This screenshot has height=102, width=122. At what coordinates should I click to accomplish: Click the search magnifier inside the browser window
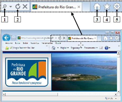click(53, 38)
